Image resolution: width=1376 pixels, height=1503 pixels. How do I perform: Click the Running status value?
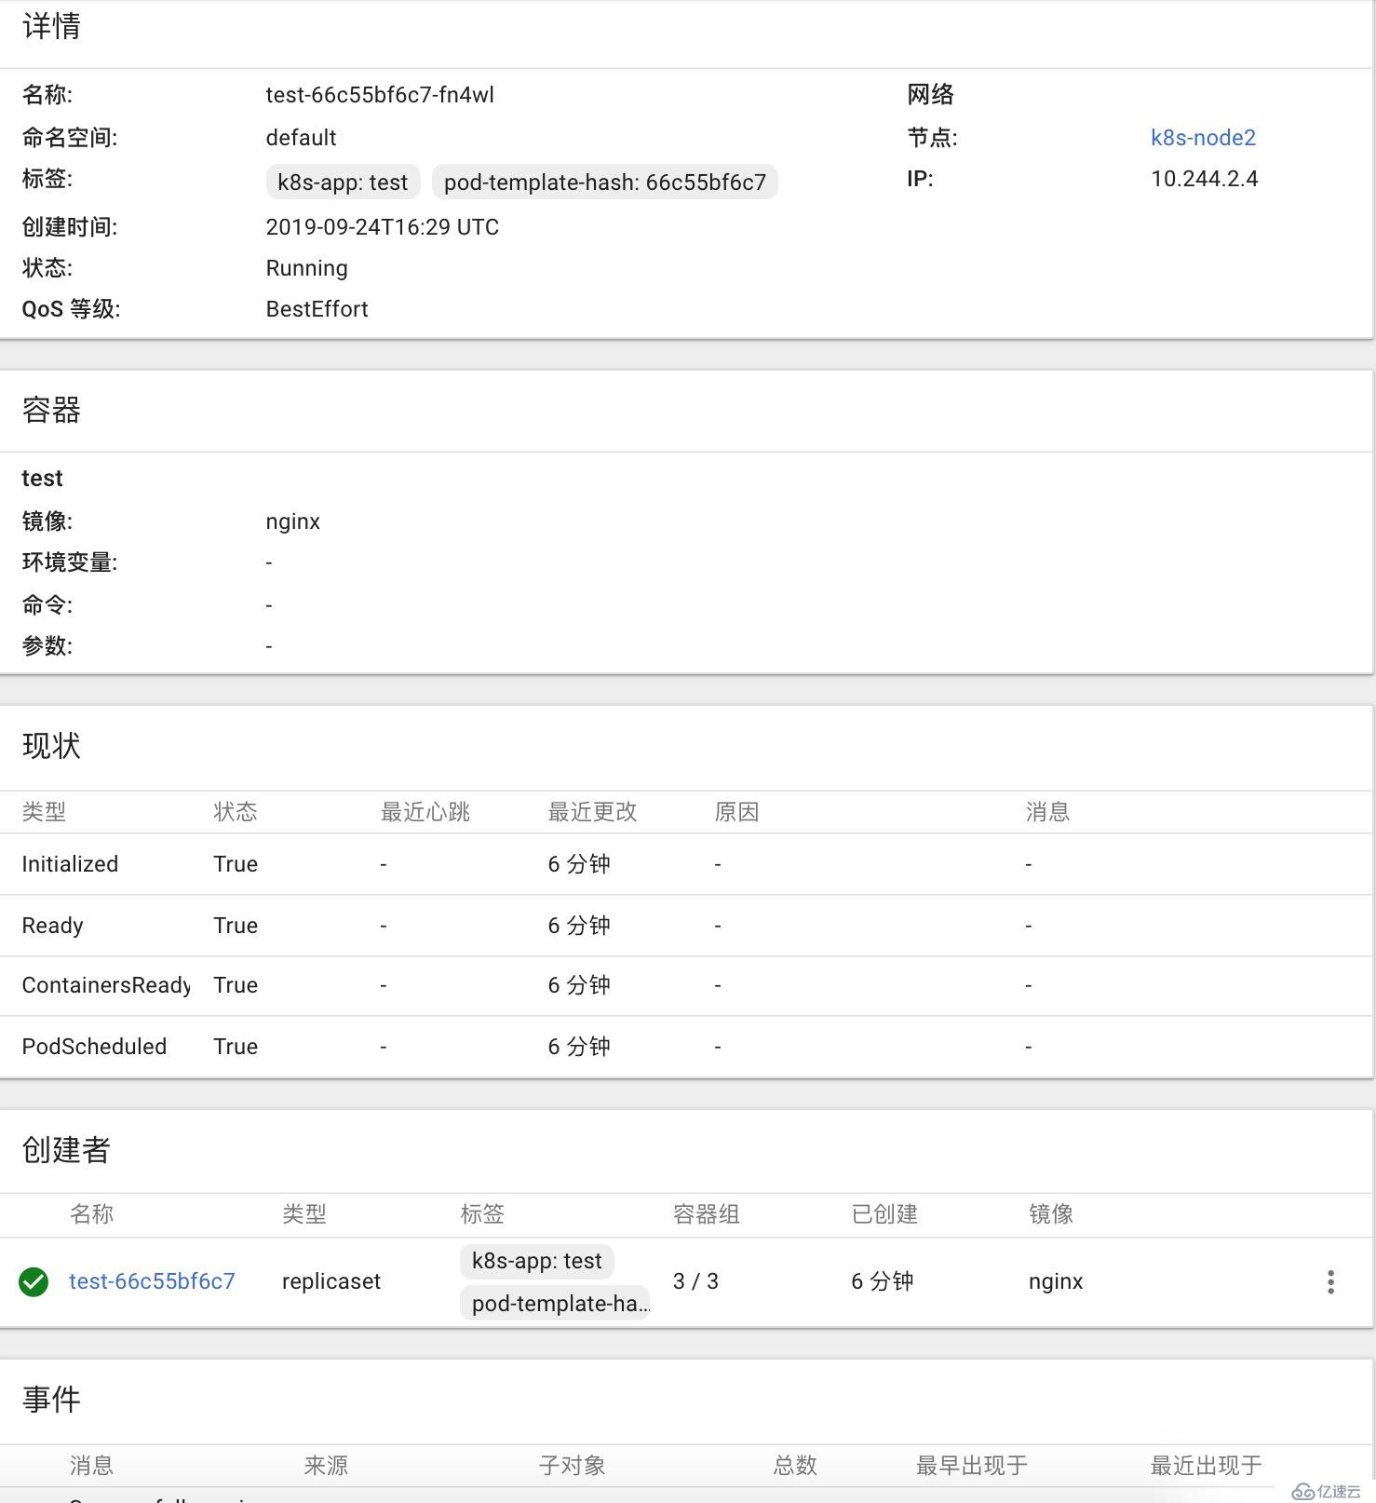coord(306,268)
